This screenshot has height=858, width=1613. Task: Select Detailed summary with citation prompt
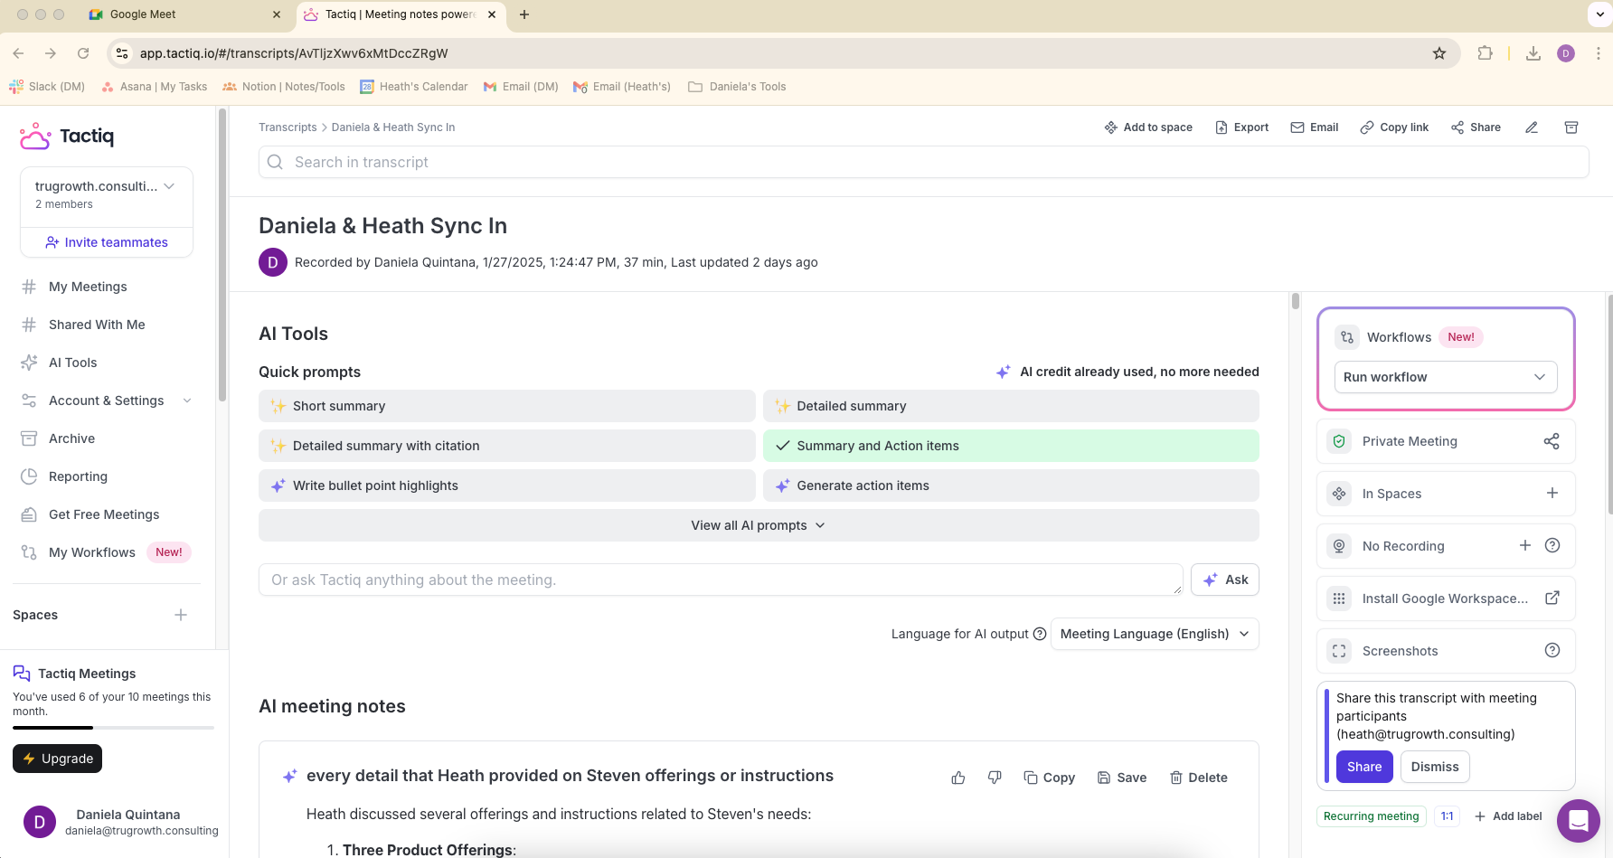click(x=507, y=446)
